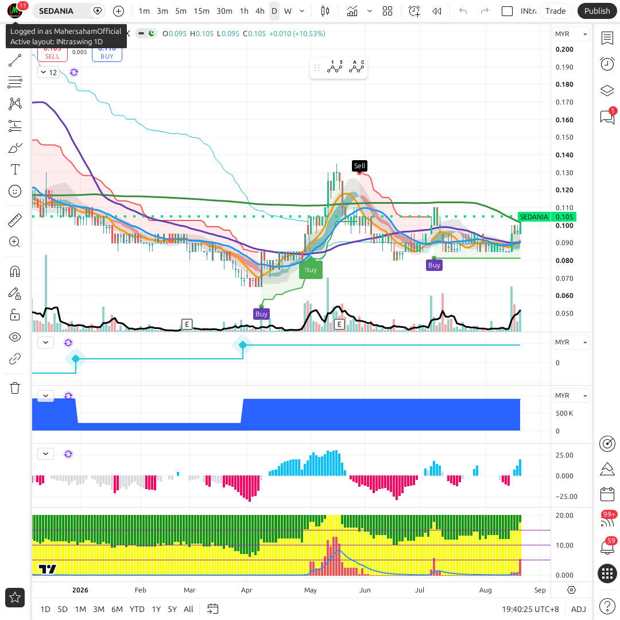Collapse the 12 indicators legend
The height and width of the screenshot is (620, 620).
point(49,72)
